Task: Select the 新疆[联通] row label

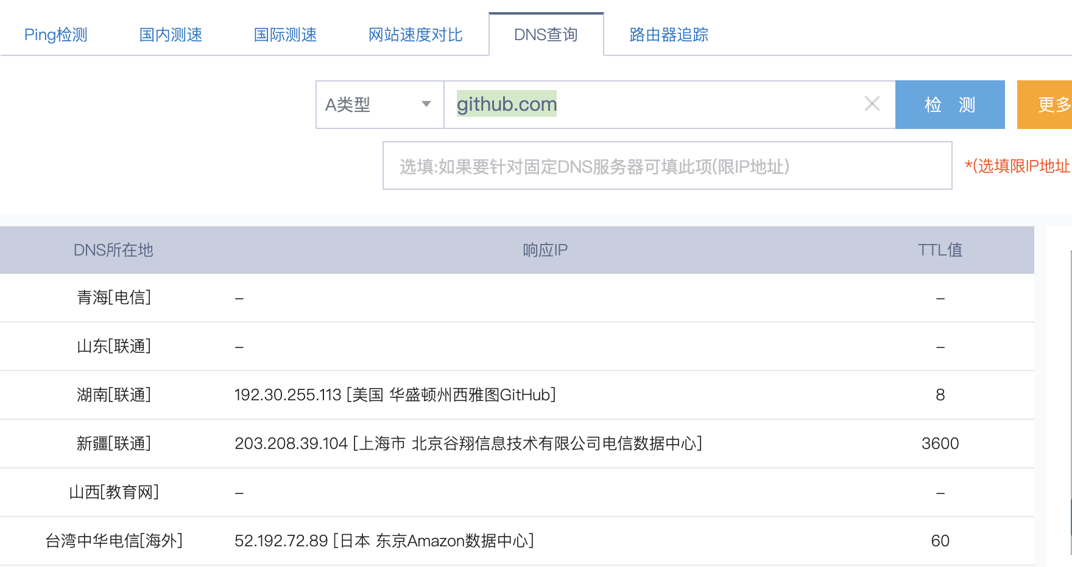Action: (x=114, y=444)
